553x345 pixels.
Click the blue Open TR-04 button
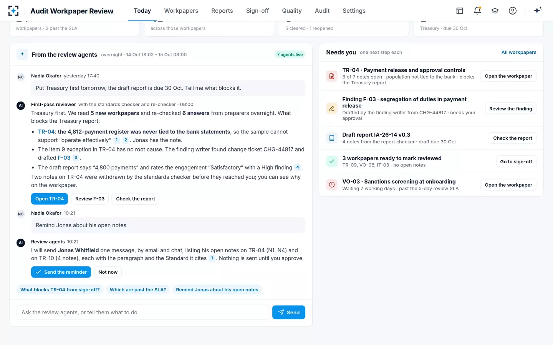[x=50, y=199]
